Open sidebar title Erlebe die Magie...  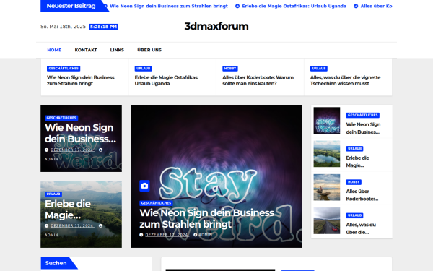(358, 162)
